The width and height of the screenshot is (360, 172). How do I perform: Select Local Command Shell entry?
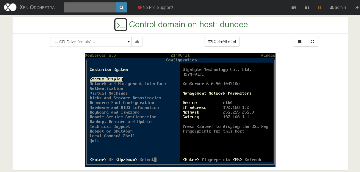point(112,136)
